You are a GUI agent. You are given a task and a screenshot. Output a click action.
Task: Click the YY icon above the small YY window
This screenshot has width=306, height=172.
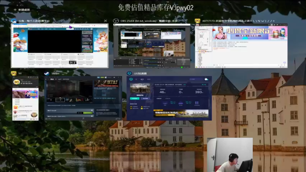click(14, 73)
